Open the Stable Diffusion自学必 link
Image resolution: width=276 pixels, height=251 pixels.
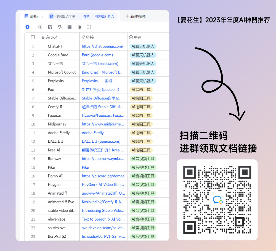coord(102,98)
